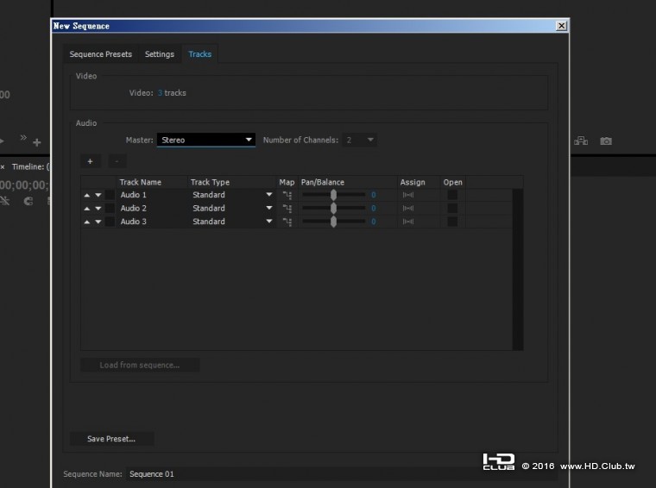The height and width of the screenshot is (488, 656).
Task: Expand Track Type dropdown for Audio 3
Action: (x=269, y=222)
